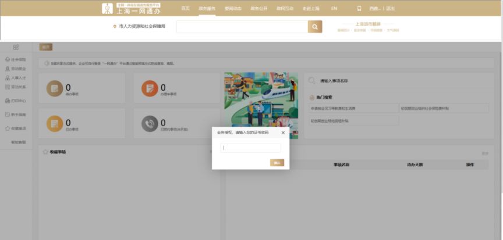Open 收藏事项 in the sidebar
Image resolution: width=503 pixels, height=240 pixels.
tap(16, 128)
